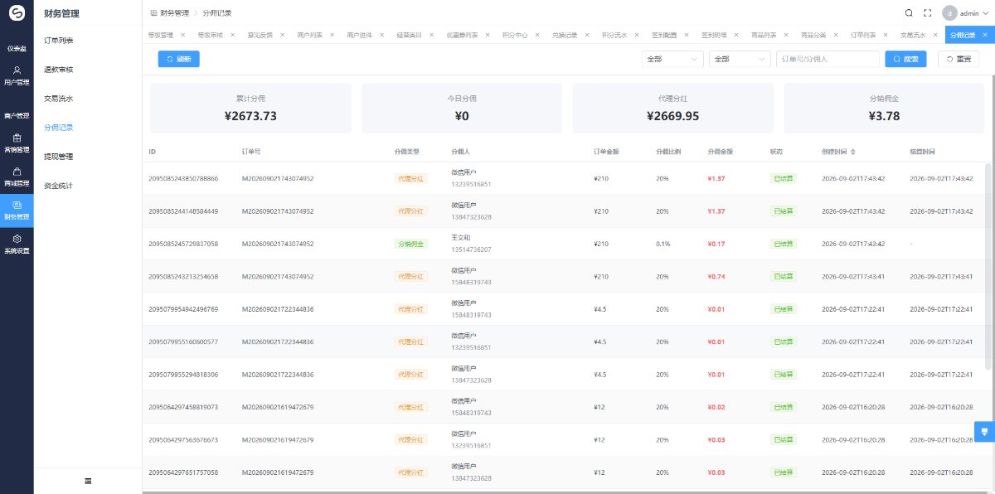Click the vertical table scrollbar

pos(988,265)
